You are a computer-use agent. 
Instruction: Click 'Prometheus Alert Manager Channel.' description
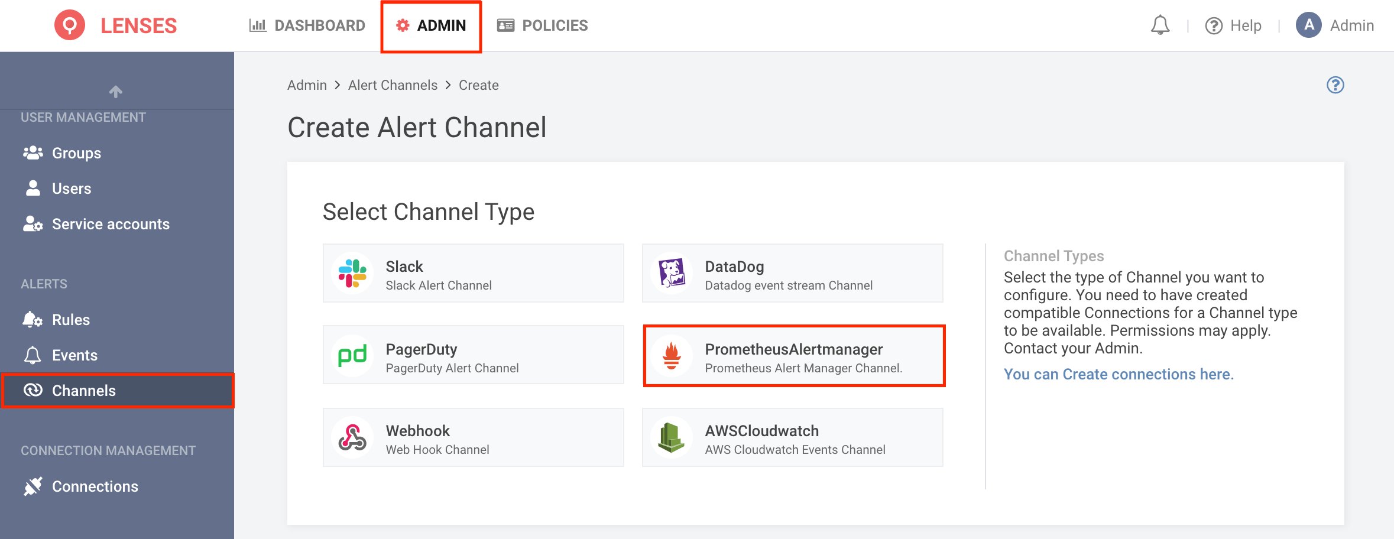(803, 368)
